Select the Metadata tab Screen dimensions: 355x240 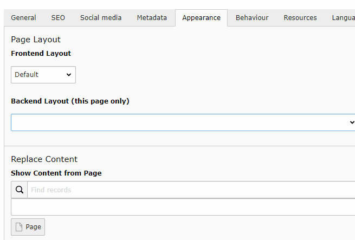point(152,18)
